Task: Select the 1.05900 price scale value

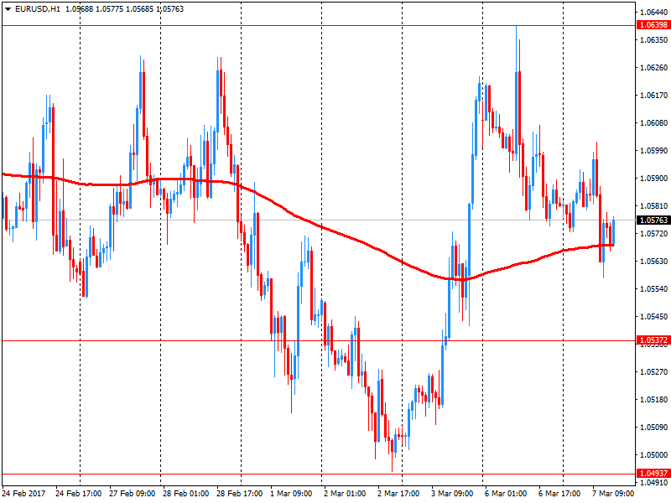Action: tap(653, 178)
